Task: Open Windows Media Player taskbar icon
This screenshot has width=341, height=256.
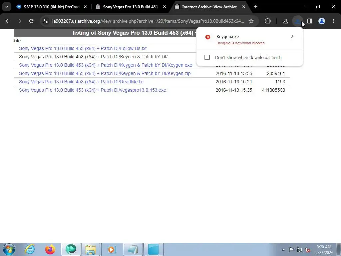Action: [x=111, y=249]
